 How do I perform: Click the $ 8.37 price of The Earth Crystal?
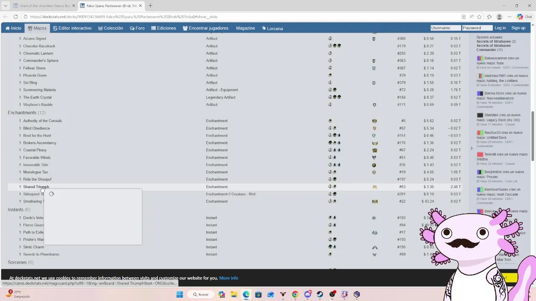(x=428, y=97)
